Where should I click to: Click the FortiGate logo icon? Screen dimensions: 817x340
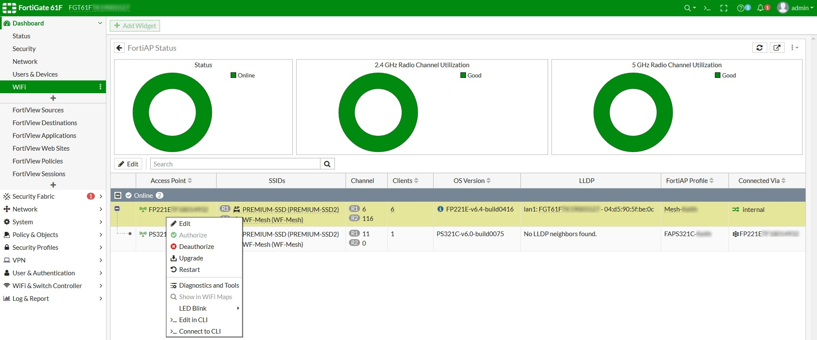[9, 8]
